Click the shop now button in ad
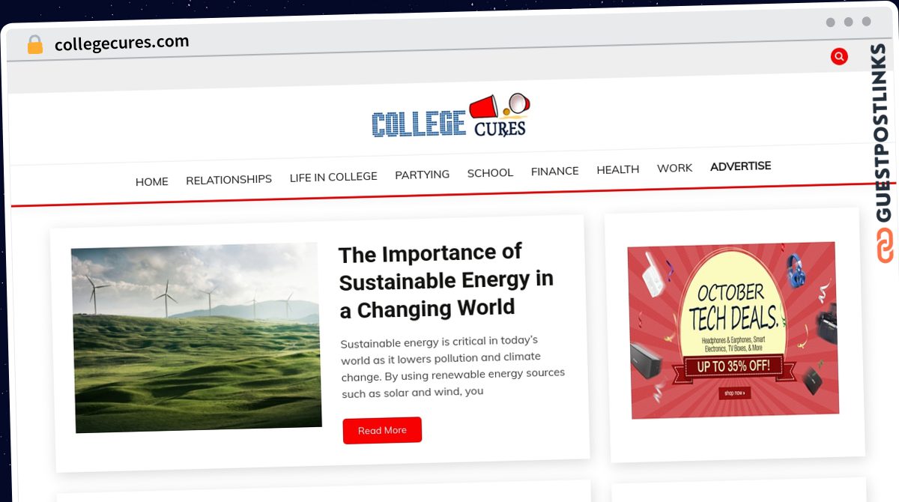This screenshot has height=502, width=899. pos(733,393)
